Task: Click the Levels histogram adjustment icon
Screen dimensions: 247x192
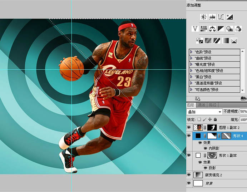Action: pos(212,17)
